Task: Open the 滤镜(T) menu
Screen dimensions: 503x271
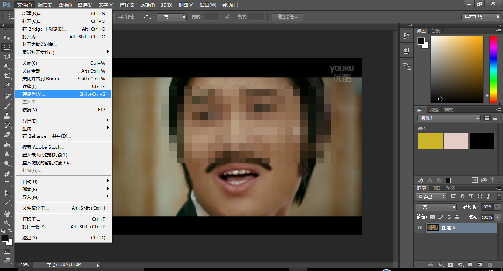Action: 147,5
